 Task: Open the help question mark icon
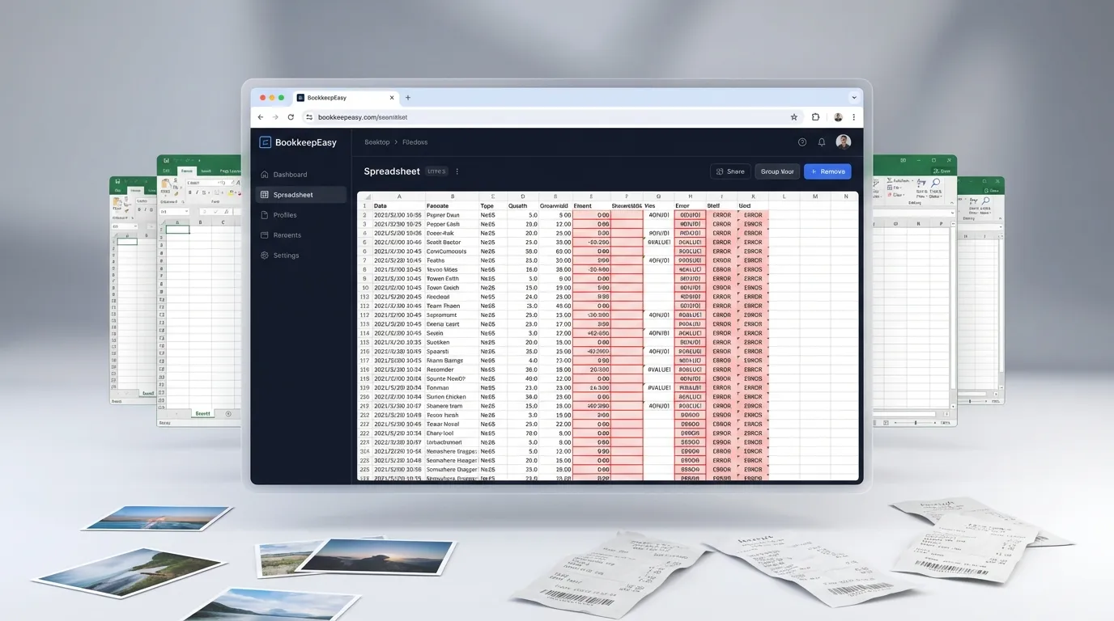tap(801, 142)
